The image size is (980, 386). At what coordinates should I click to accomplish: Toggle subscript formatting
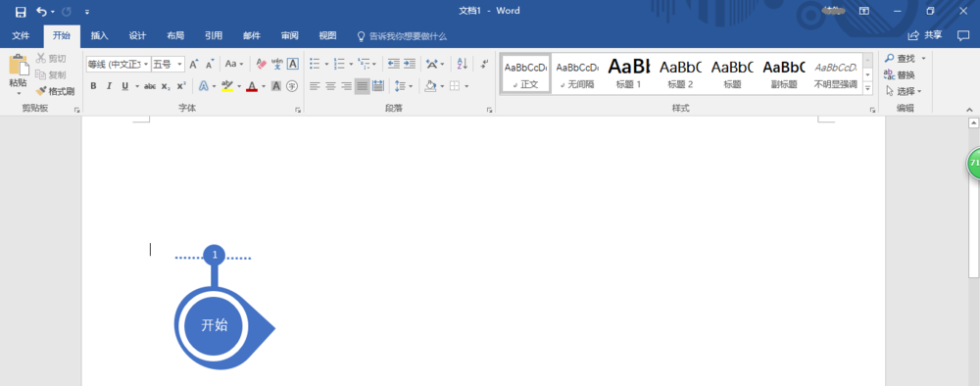[x=165, y=86]
